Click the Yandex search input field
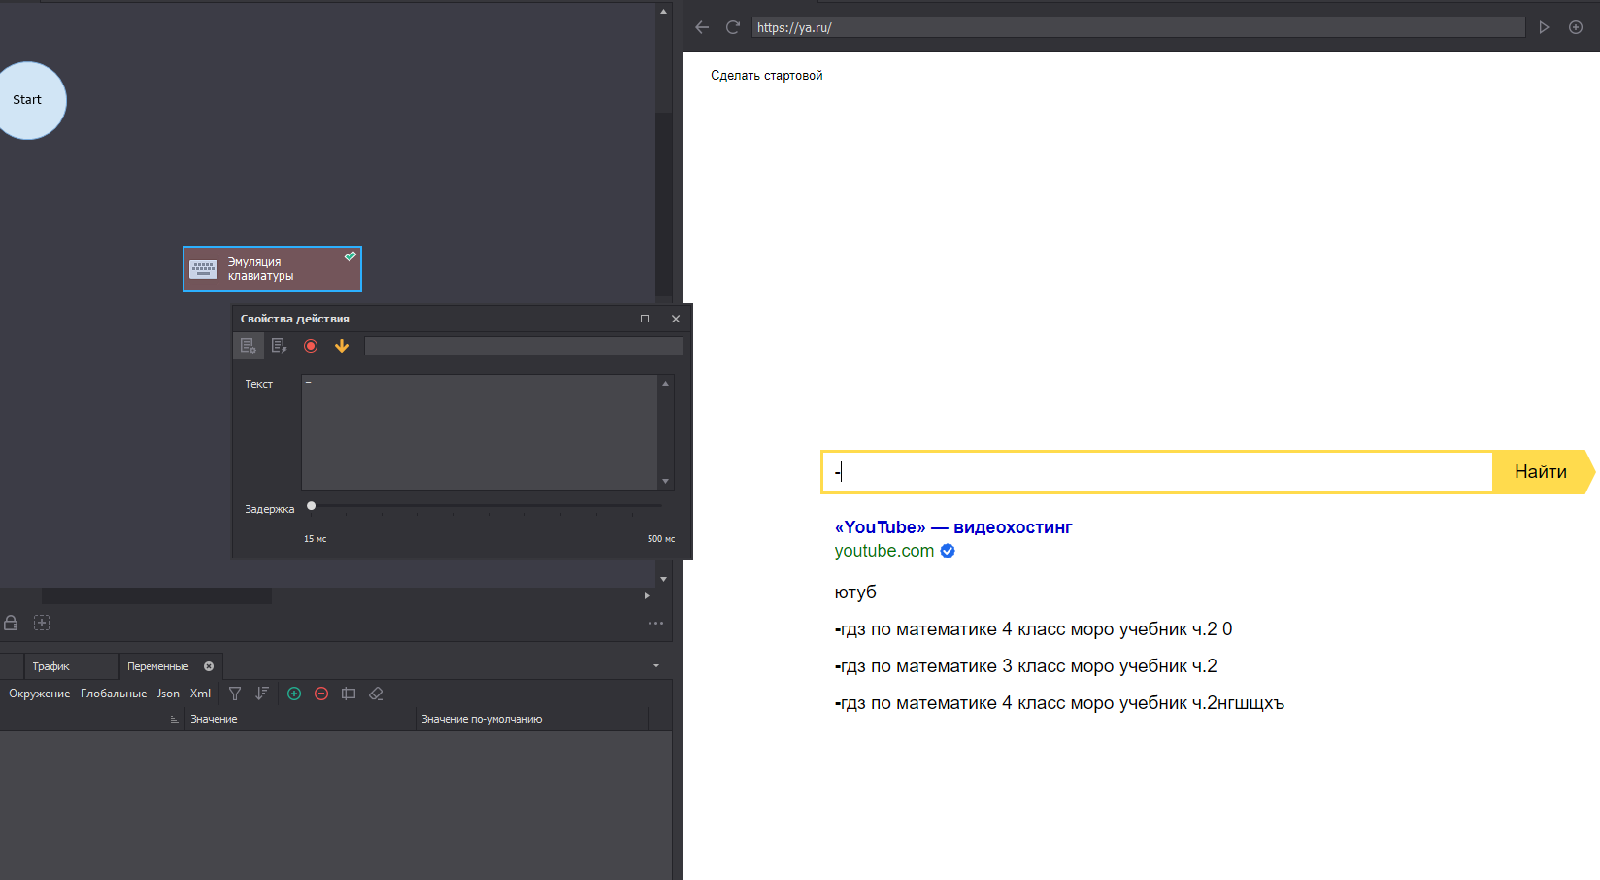Viewport: 1600px width, 880px height. click(x=1157, y=472)
